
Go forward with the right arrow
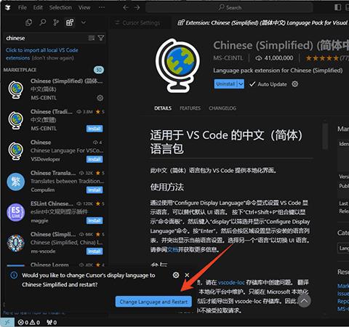pyautogui.click(x=137, y=7)
